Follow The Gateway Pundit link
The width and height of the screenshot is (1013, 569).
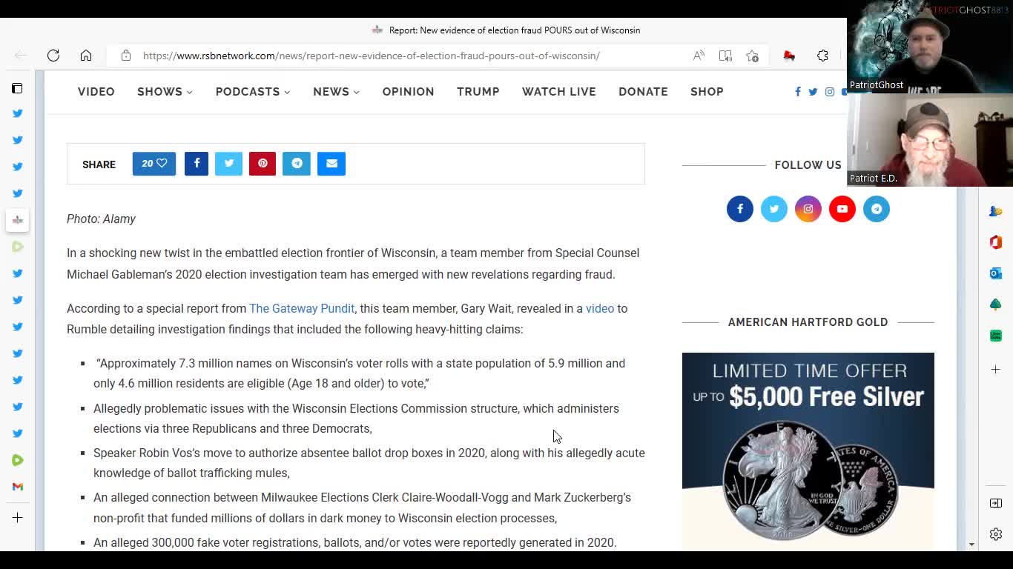(302, 308)
